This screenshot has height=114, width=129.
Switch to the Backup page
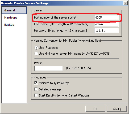coord(9,25)
